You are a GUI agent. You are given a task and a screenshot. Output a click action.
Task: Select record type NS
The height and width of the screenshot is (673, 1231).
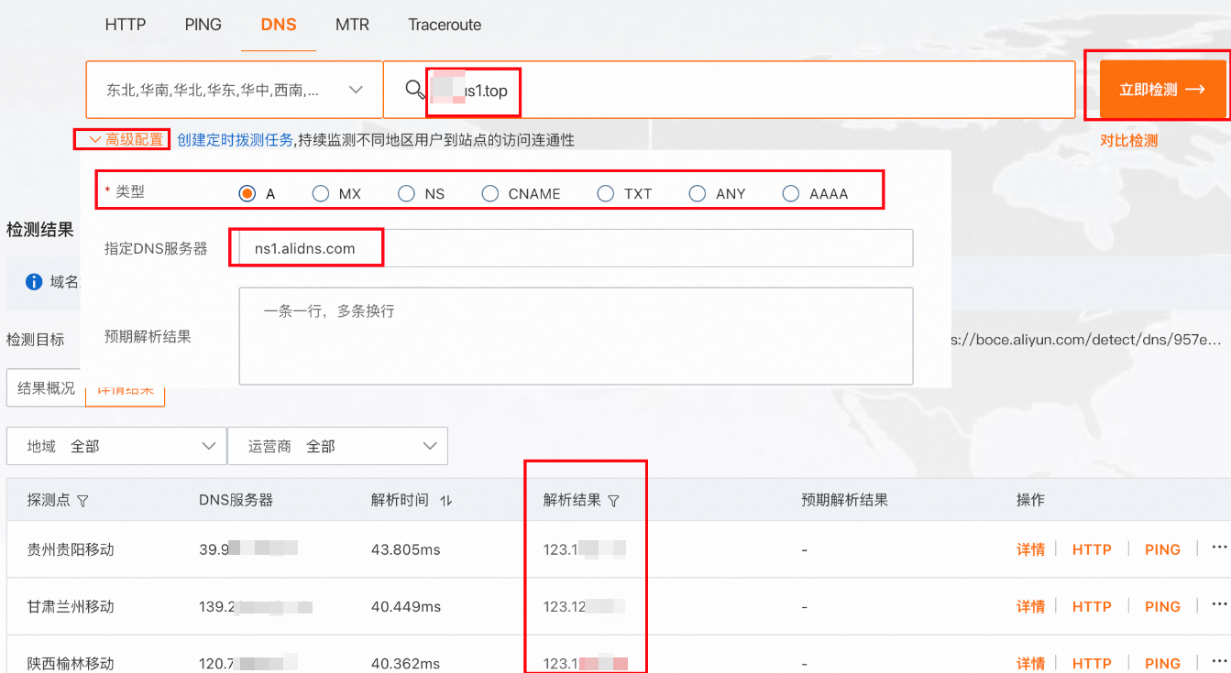(x=406, y=193)
